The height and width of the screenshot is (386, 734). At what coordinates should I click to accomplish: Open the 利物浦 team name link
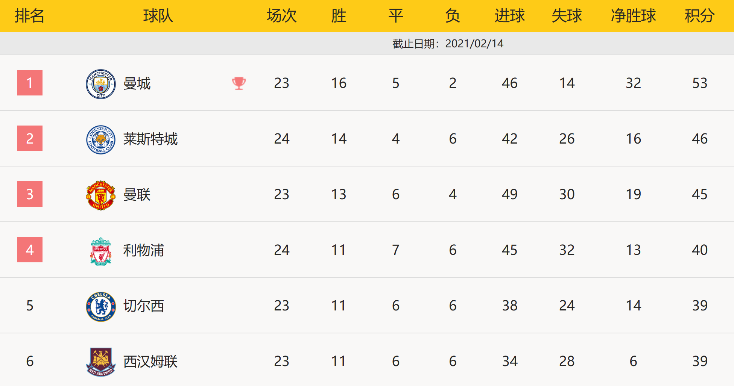tap(144, 250)
